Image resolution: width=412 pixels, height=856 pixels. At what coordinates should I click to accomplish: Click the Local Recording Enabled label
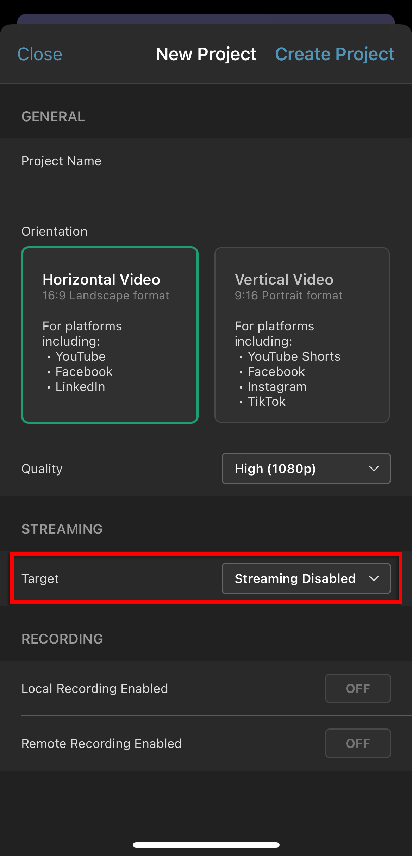(95, 688)
